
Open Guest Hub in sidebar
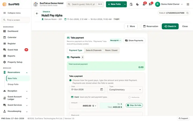point(16,50)
